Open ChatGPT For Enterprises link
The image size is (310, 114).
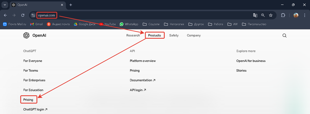tap(34, 80)
